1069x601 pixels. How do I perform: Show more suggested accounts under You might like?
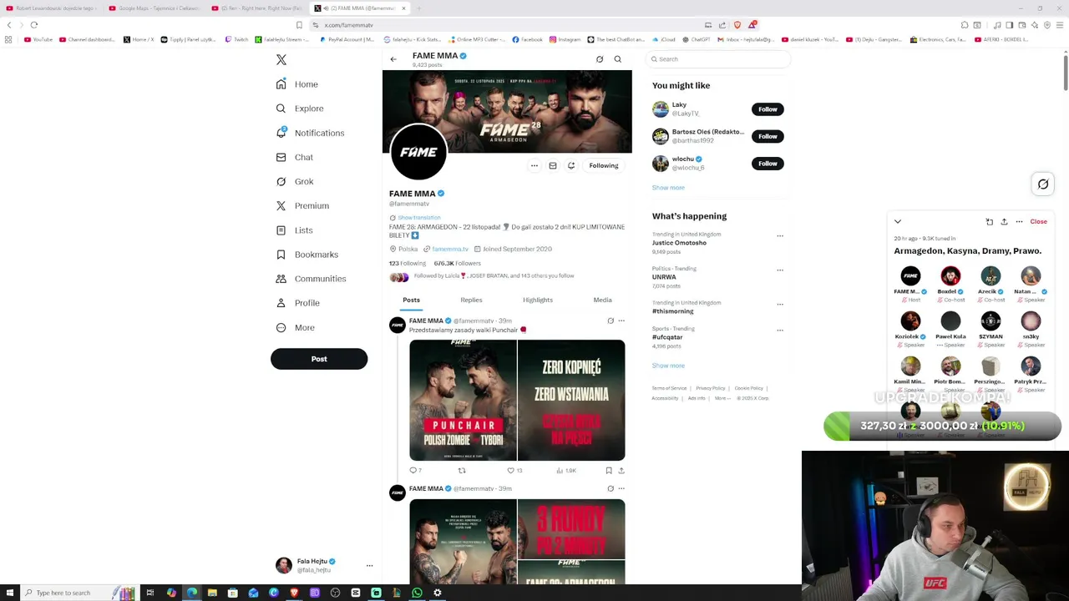tap(668, 188)
